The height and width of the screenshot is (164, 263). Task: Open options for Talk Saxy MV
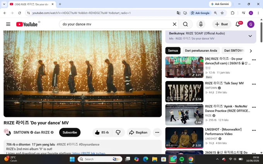254,84
